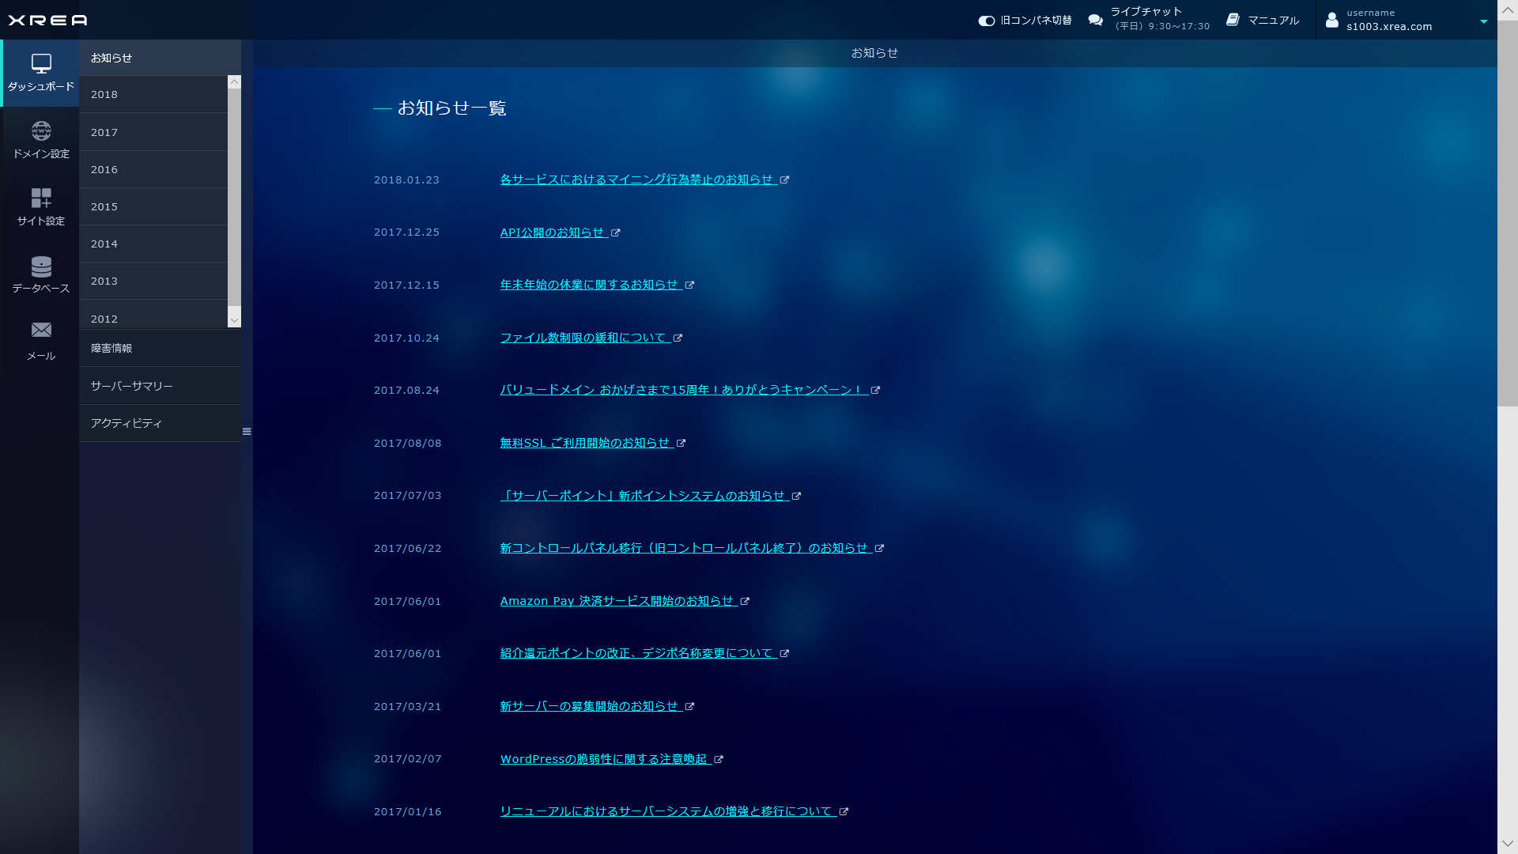Open the 障害情報 menu item

[111, 348]
